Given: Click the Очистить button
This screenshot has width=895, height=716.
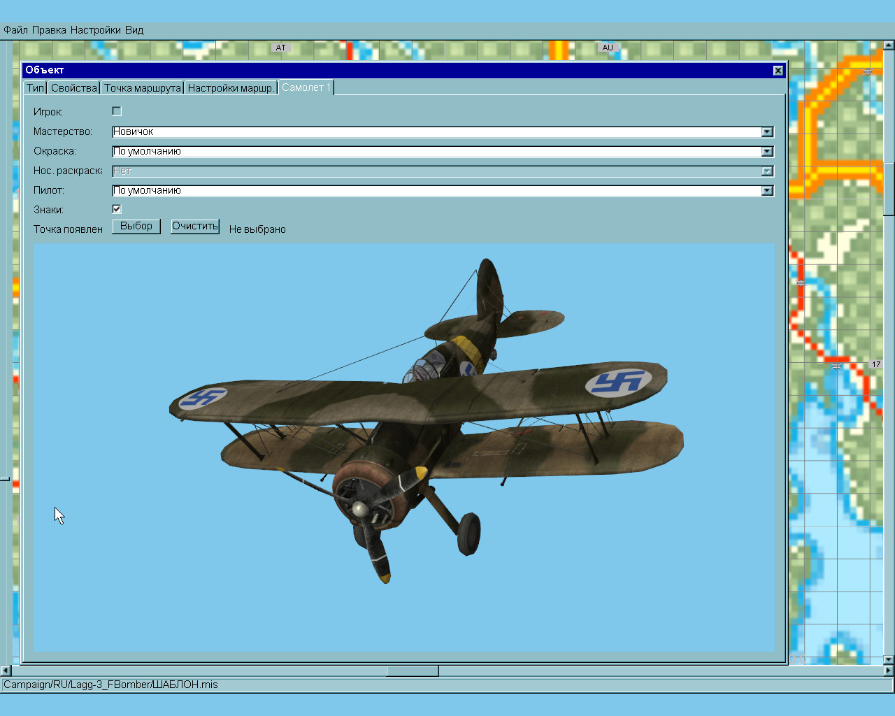Looking at the screenshot, I should click(x=195, y=227).
